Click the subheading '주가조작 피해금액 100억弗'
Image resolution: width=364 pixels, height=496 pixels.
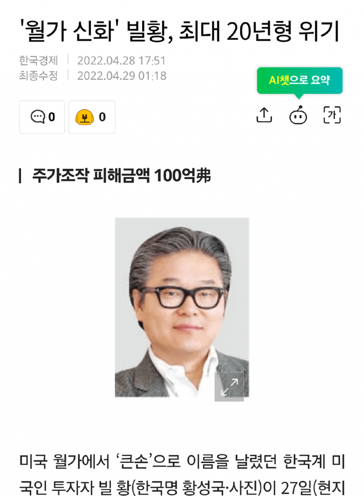click(122, 175)
